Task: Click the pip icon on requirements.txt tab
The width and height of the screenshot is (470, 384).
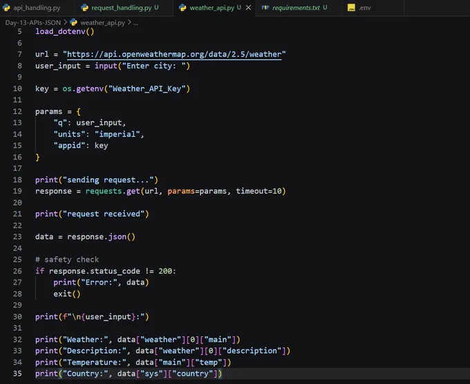Action: [x=265, y=8]
